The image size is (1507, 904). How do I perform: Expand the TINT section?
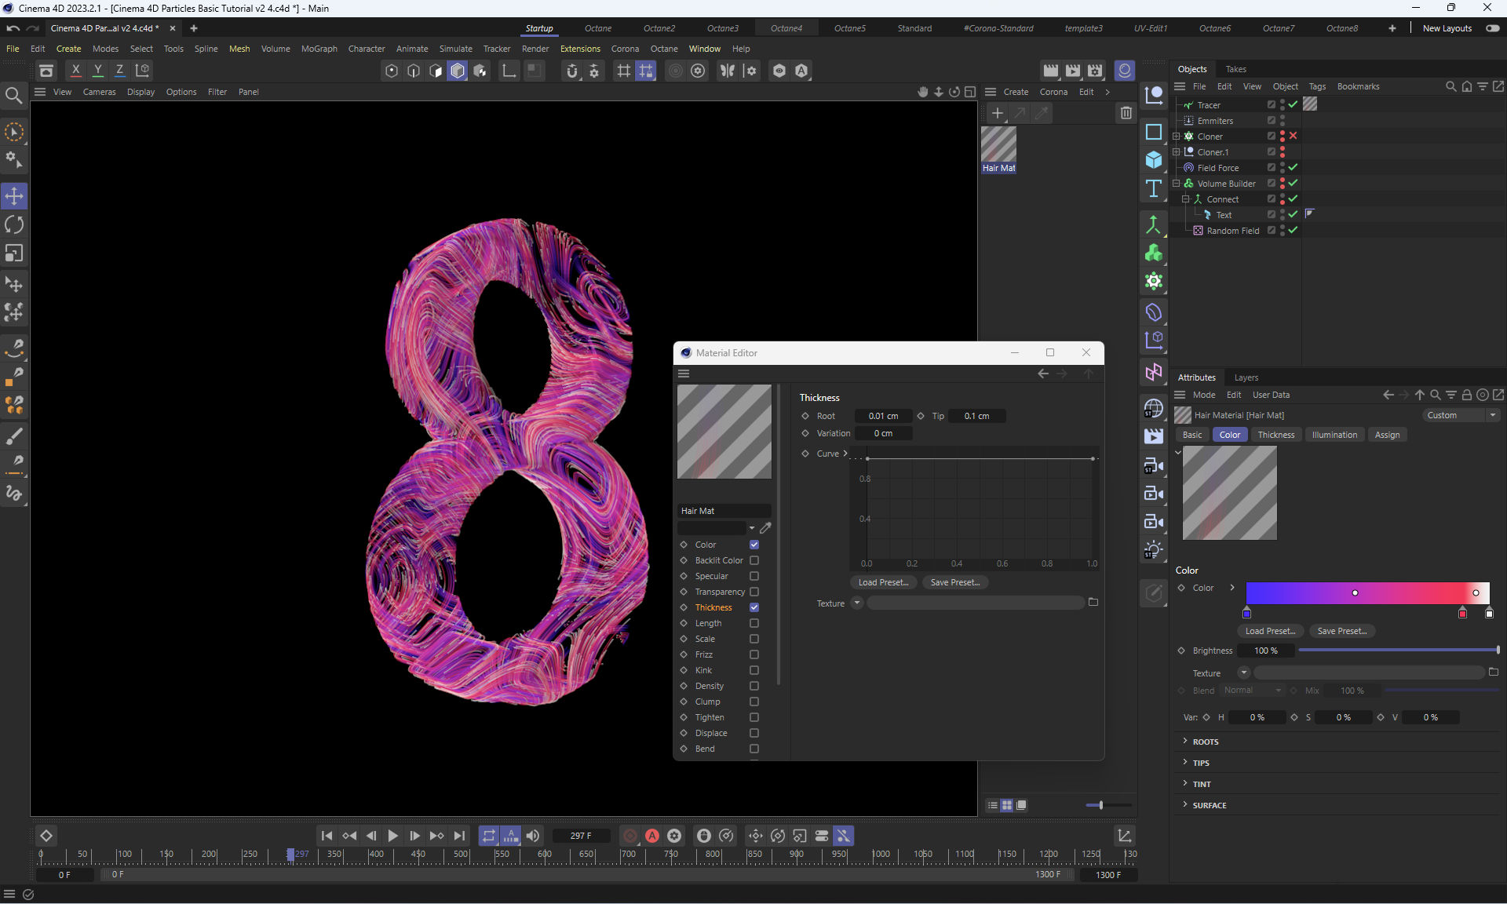(x=1202, y=784)
